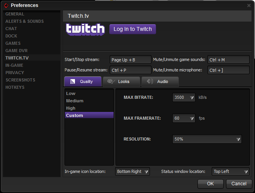Cancel the preferences changes
The height and width of the screenshot is (193, 255).
pyautogui.click(x=239, y=184)
